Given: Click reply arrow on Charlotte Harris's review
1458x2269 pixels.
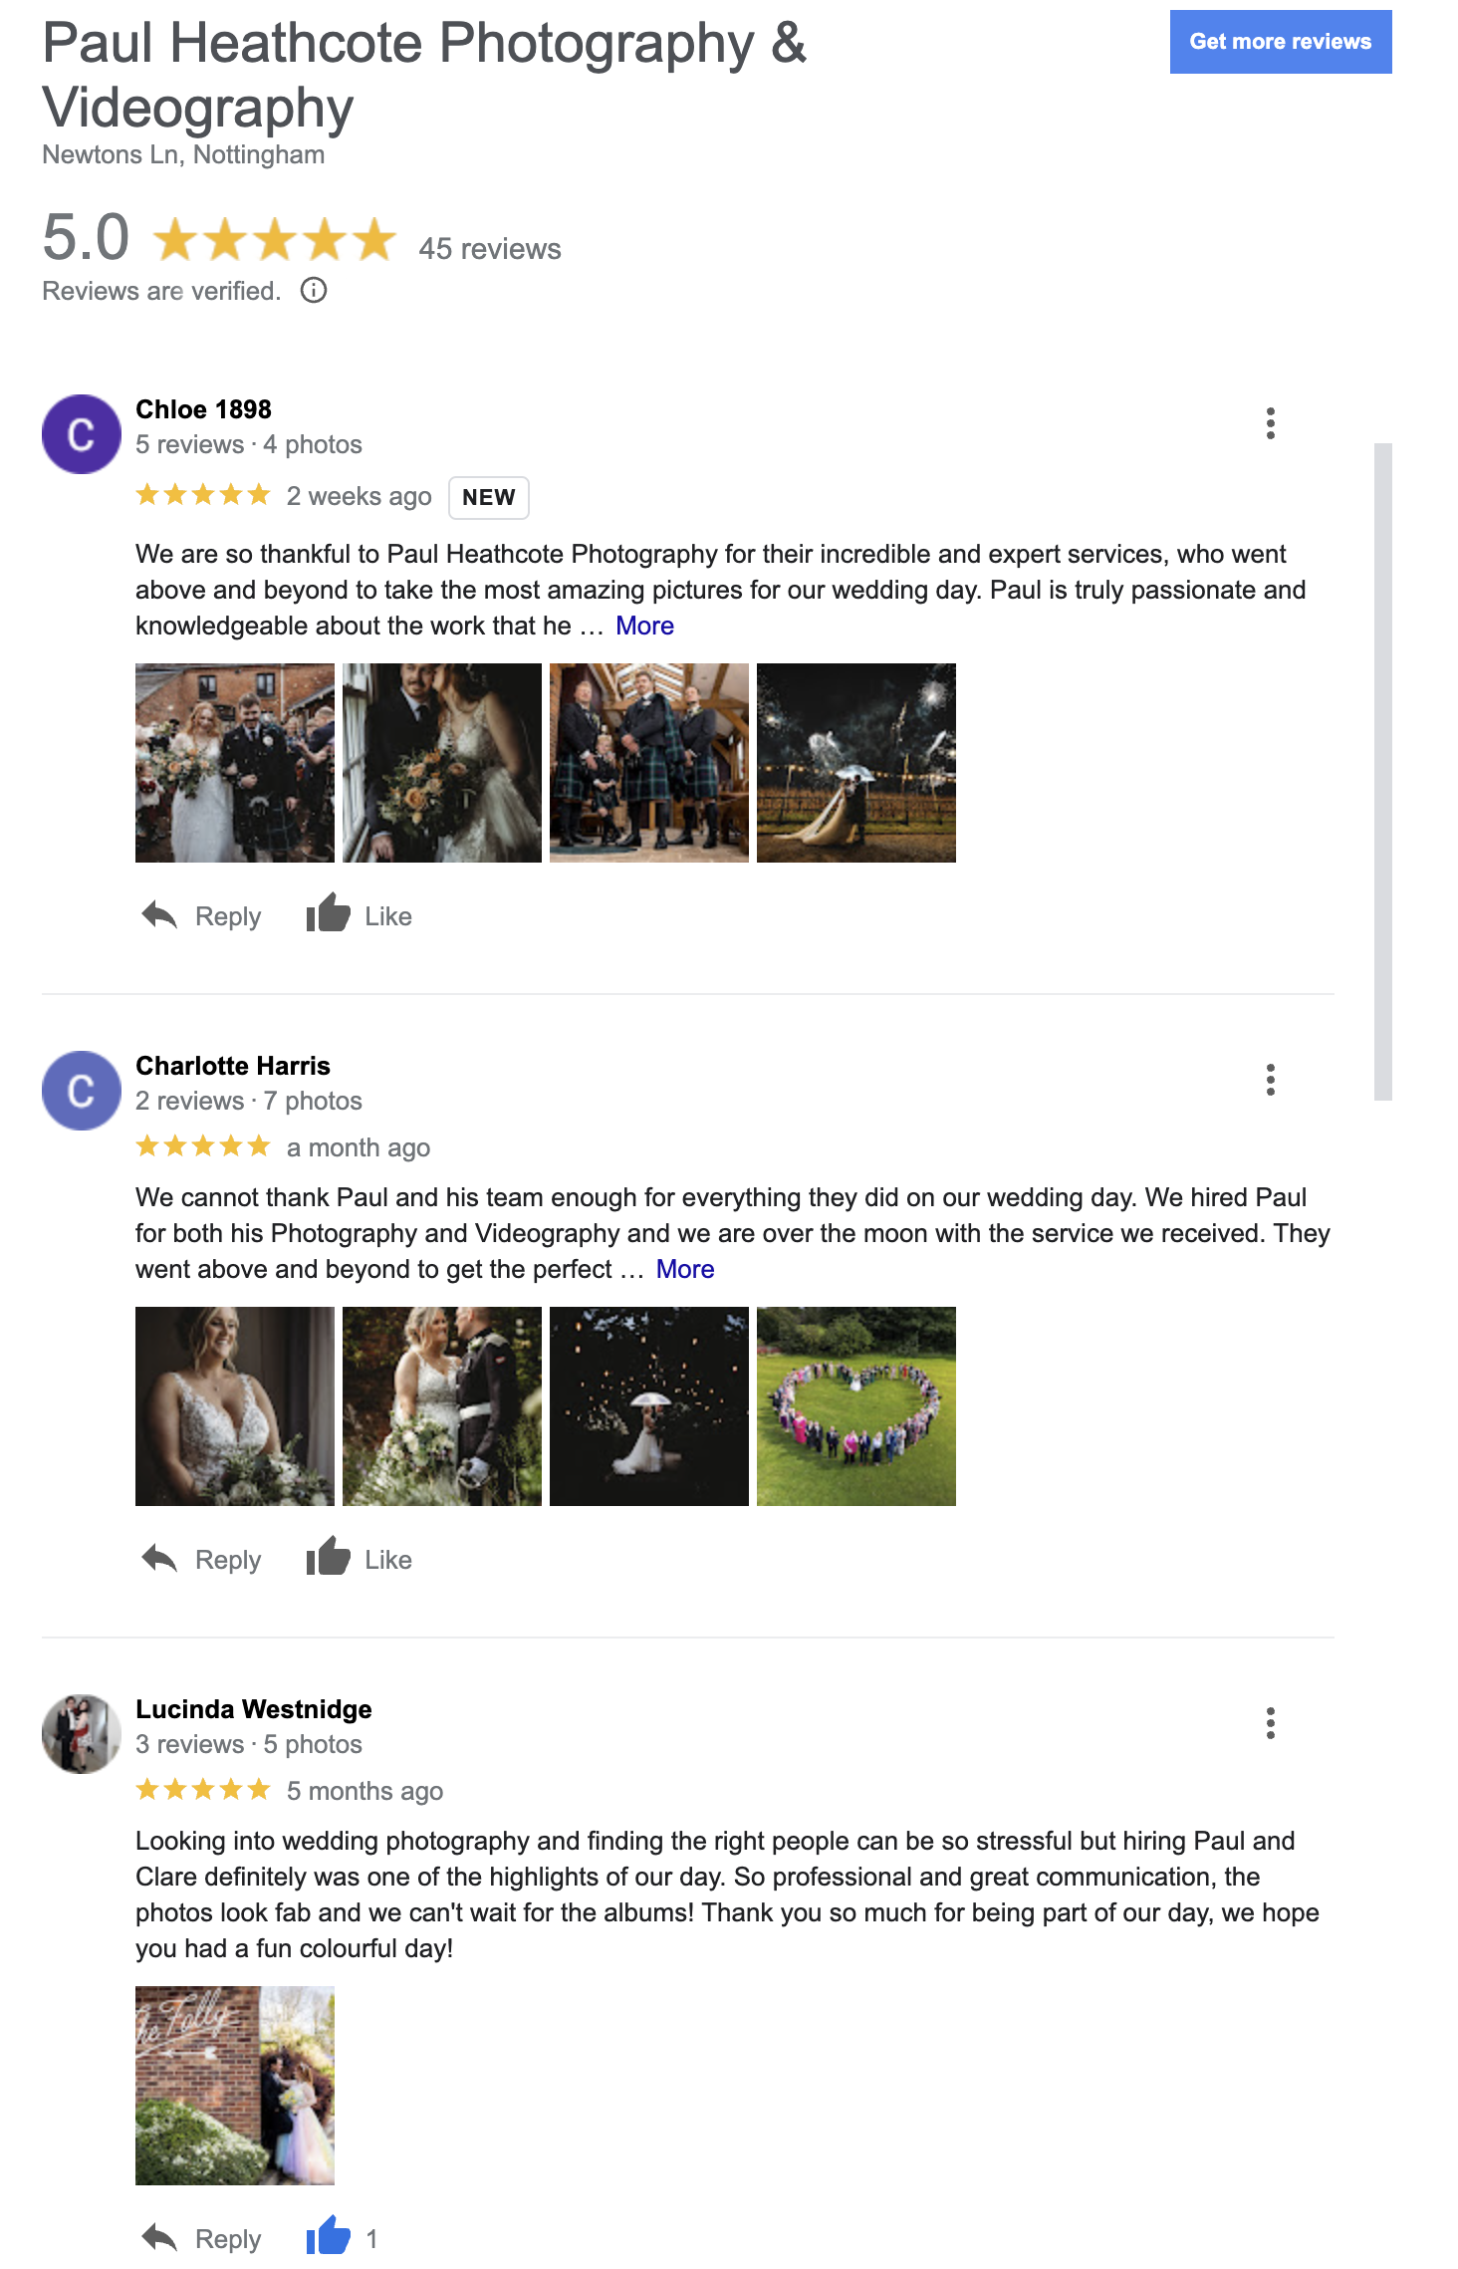Looking at the screenshot, I should 159,1558.
